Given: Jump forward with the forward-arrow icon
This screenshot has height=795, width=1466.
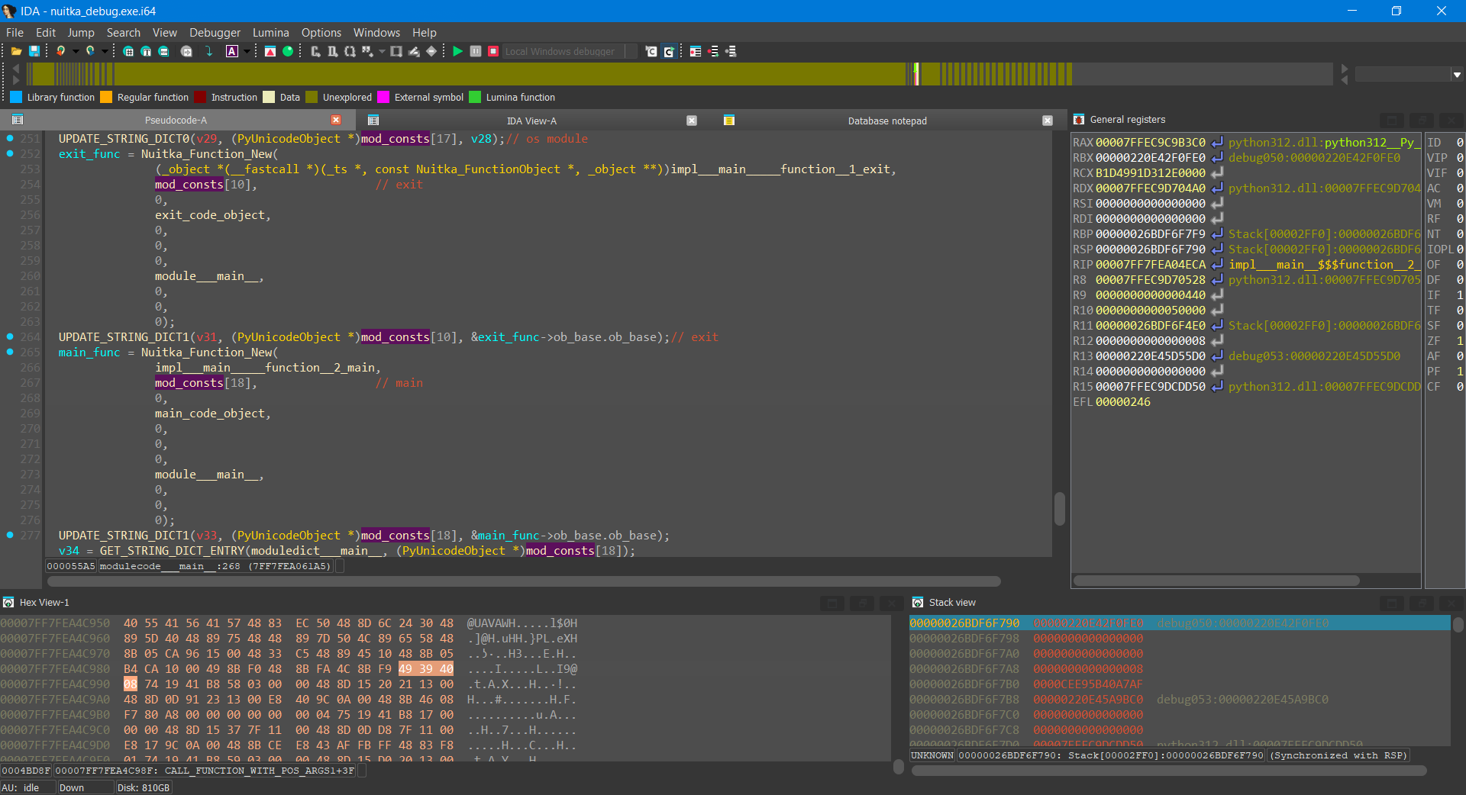Looking at the screenshot, I should (89, 51).
